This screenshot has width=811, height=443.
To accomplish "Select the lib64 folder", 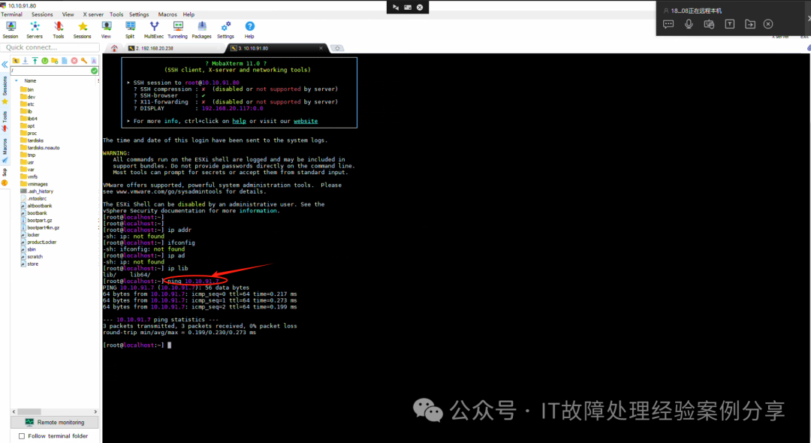I will 29,119.
